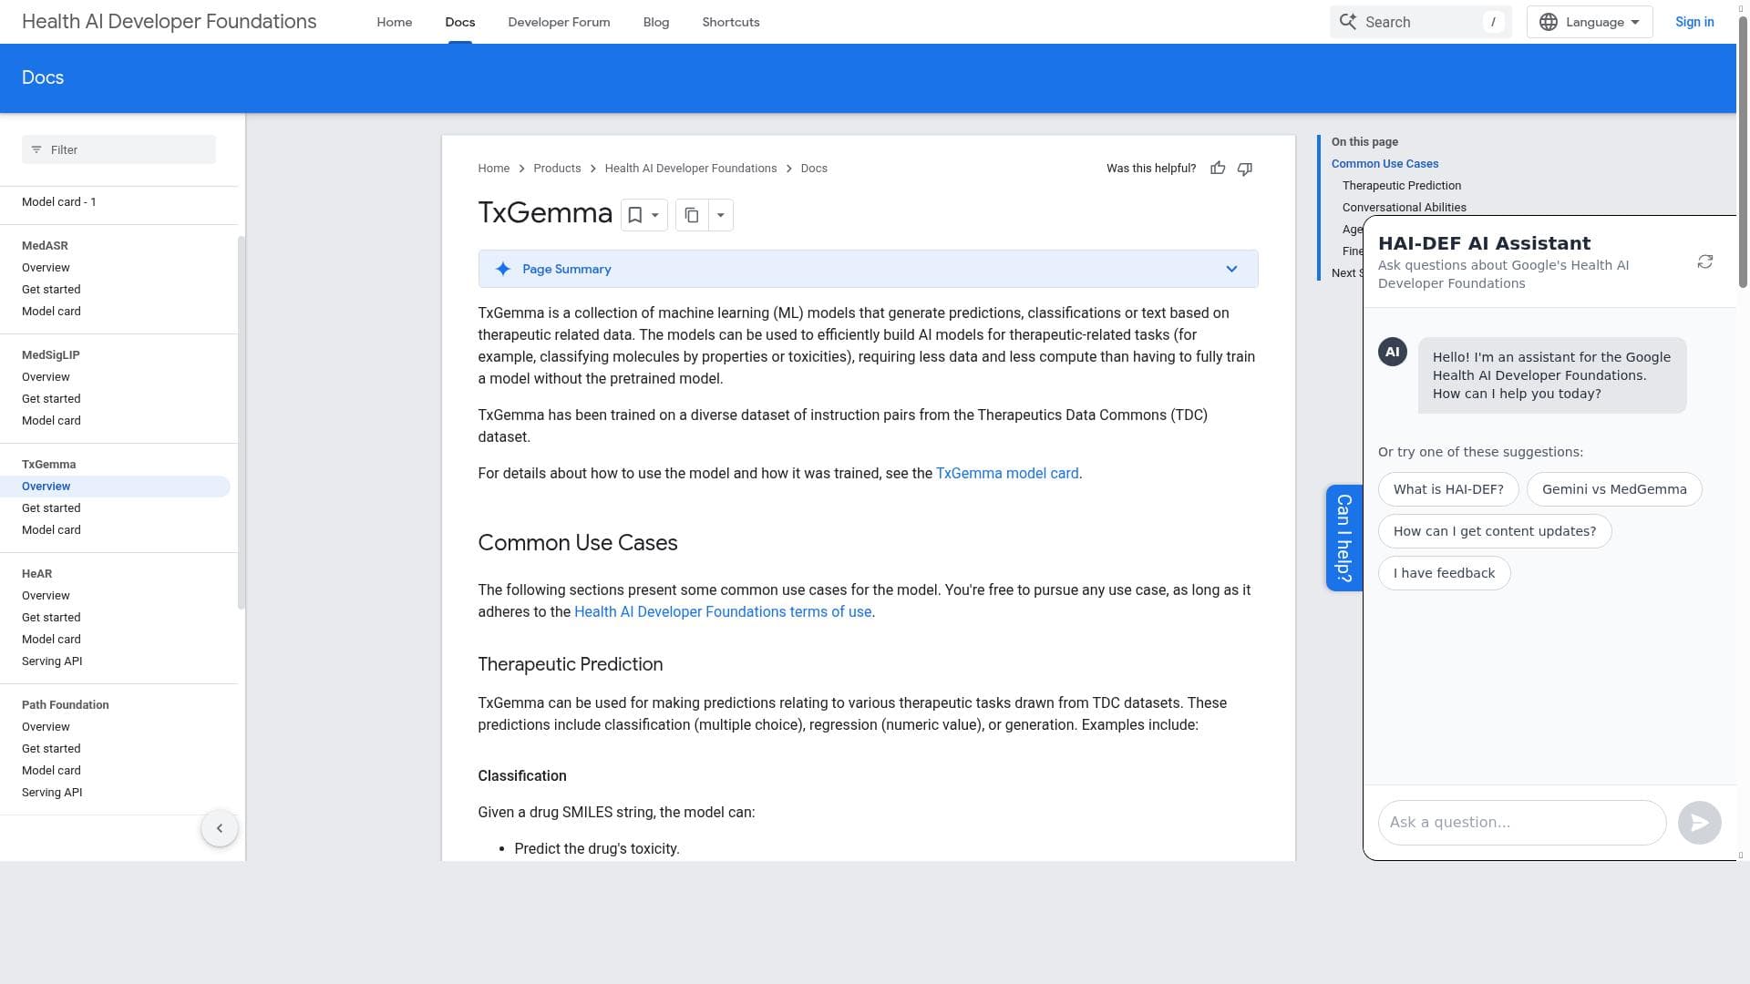1750x984 pixels.
Task: Open the Health AI Developer Foundations terms of use link
Action: tap(723, 612)
